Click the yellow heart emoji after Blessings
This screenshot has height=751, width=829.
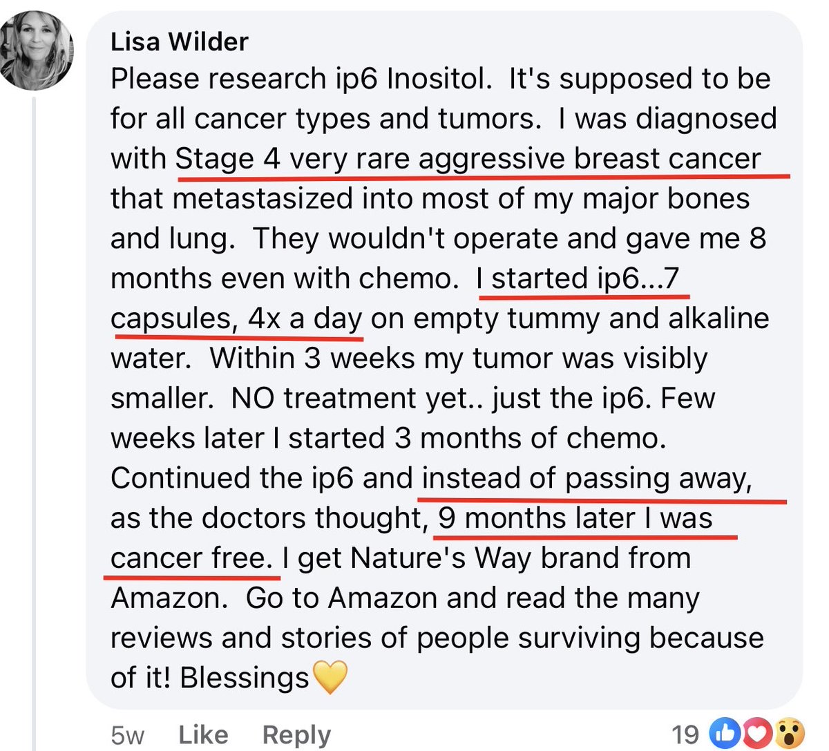(x=330, y=677)
